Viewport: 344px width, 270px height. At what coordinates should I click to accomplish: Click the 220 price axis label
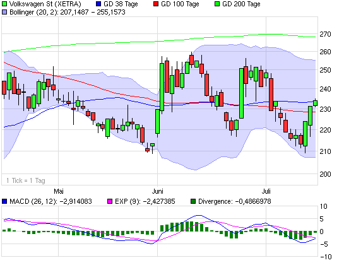point(325,130)
